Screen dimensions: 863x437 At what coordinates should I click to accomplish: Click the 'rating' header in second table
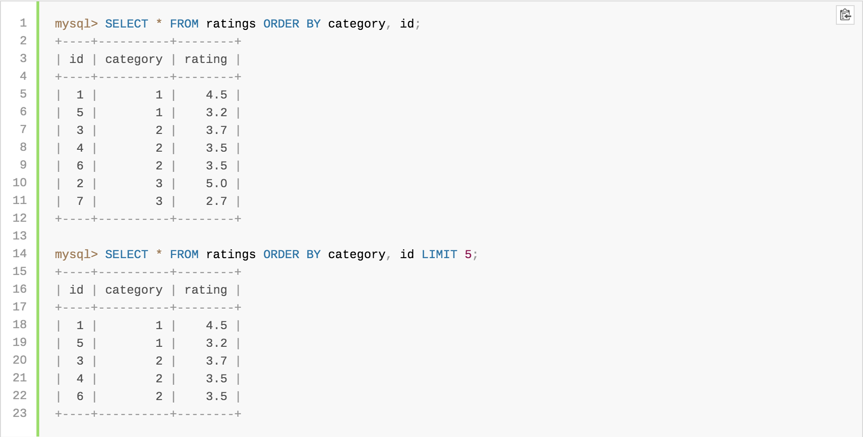206,290
